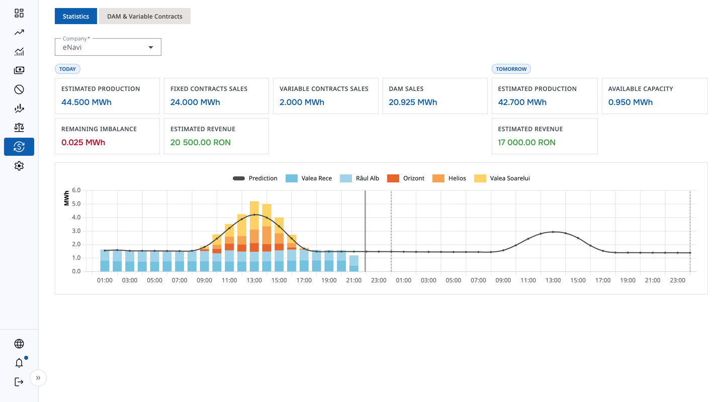Open notifications via the bell icon
The height and width of the screenshot is (402, 724).
[19, 362]
